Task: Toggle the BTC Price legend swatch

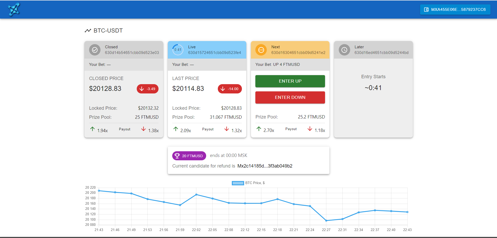Action: click(238, 183)
